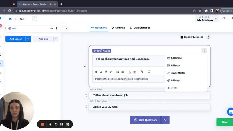Go to the courses home icon in breadcrumb
The image size is (233, 131).
click(x=10, y=19)
